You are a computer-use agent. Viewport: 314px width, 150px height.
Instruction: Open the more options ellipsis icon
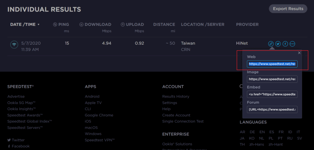[292, 43]
